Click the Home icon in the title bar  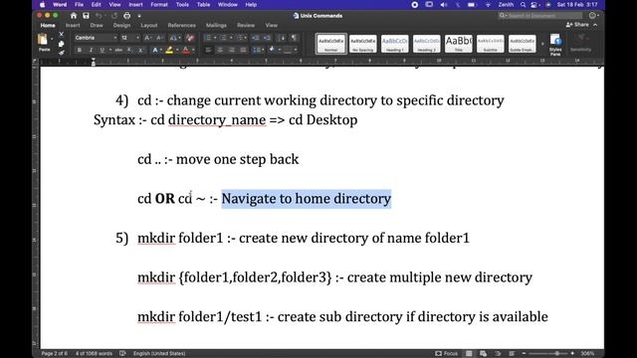tap(74, 16)
